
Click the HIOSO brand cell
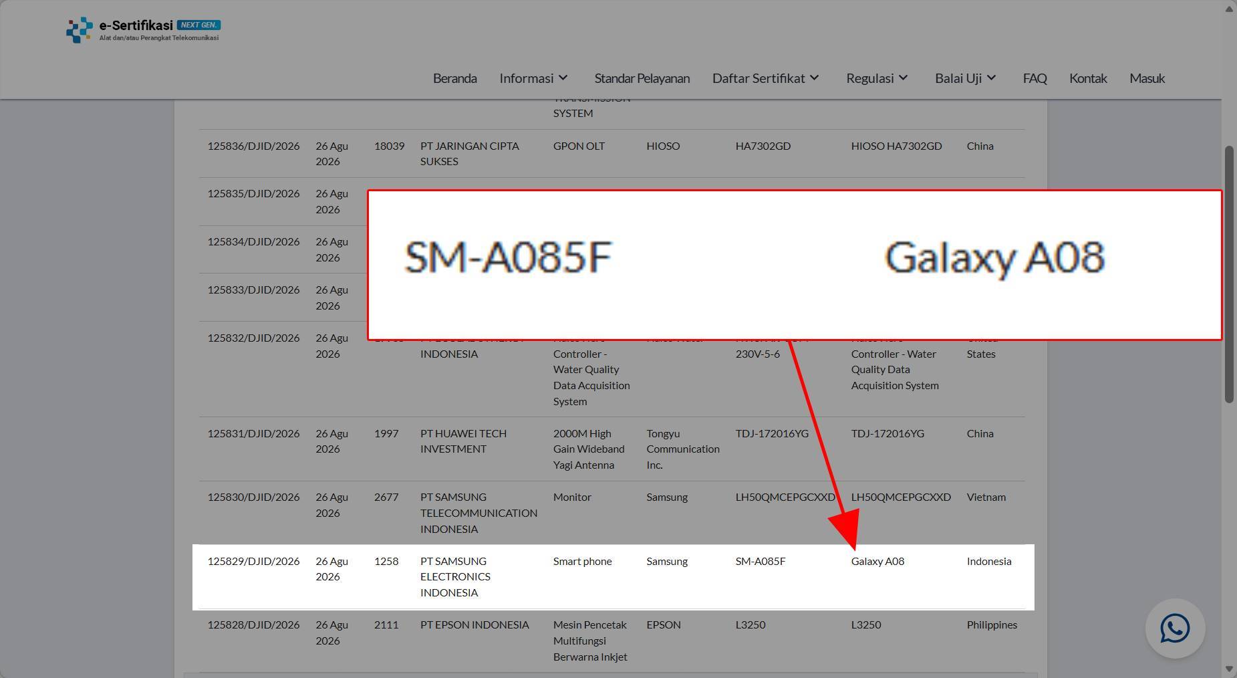(x=663, y=146)
